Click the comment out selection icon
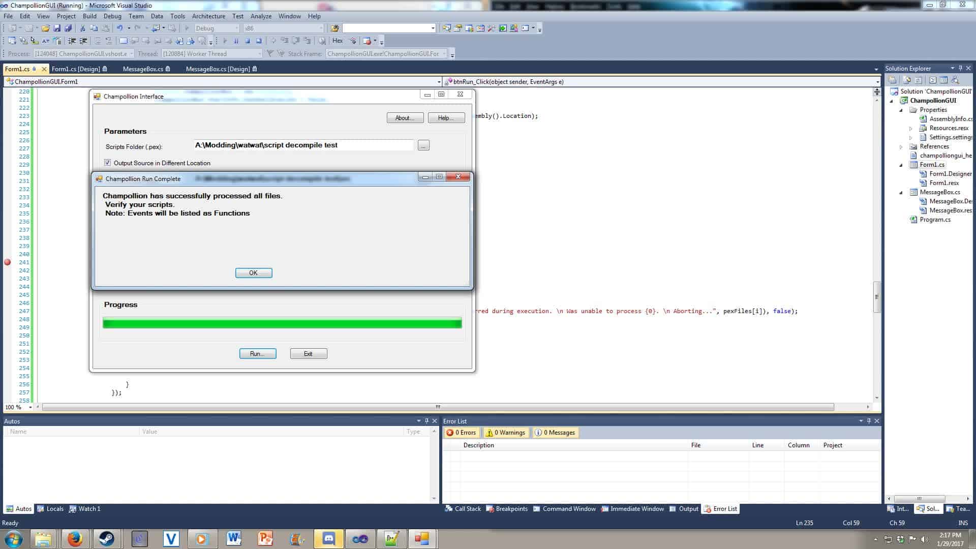 point(98,41)
